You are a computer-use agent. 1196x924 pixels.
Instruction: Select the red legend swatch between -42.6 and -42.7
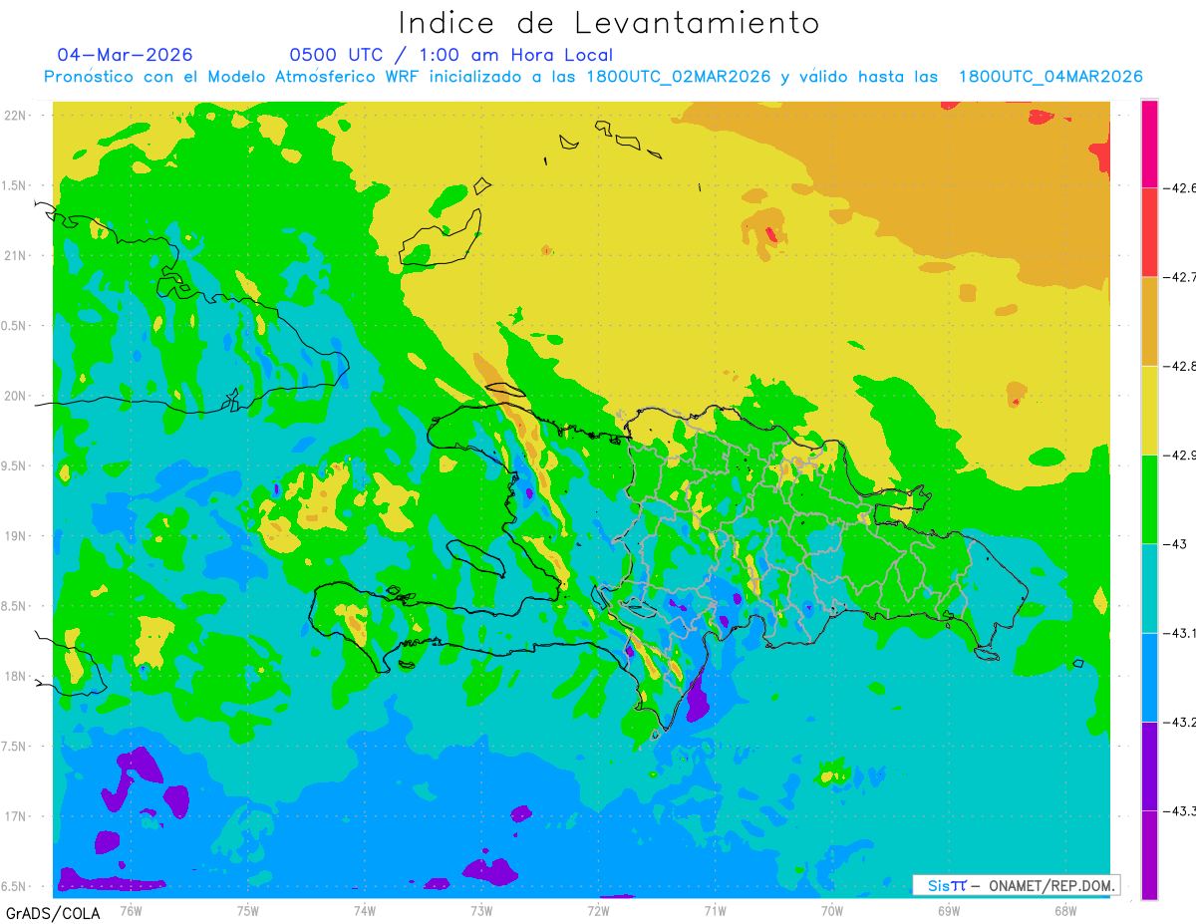tap(1149, 232)
